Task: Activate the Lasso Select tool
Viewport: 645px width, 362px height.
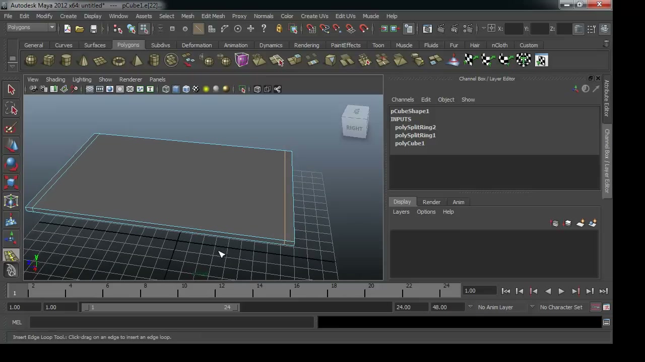Action: pos(11,109)
